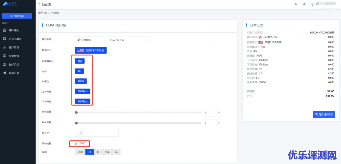
Task: Open the notification bell icon
Action: [x=304, y=4]
